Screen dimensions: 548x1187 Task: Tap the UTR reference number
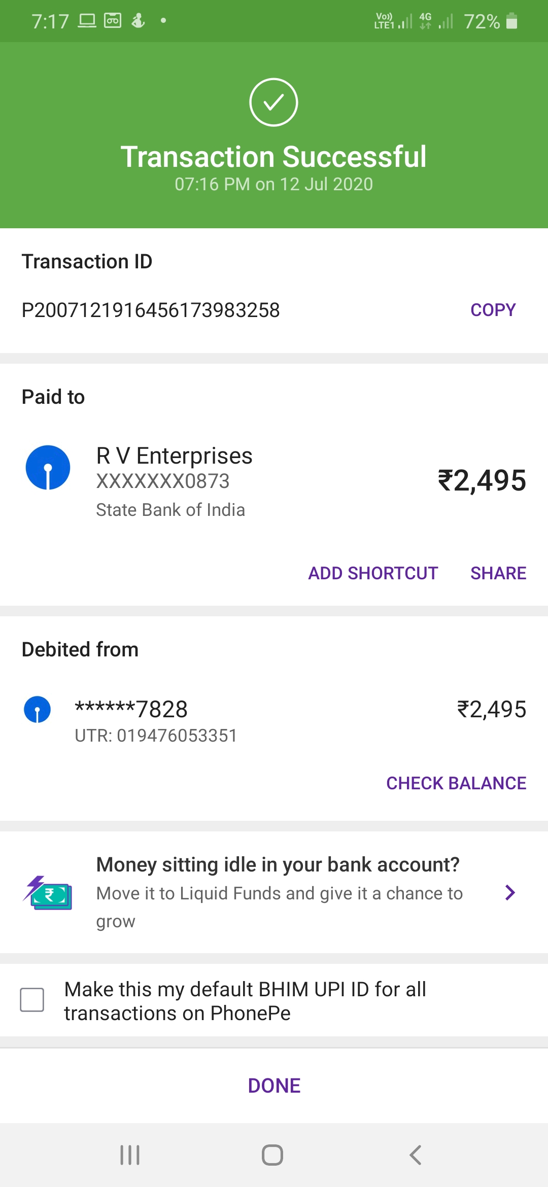pos(156,736)
